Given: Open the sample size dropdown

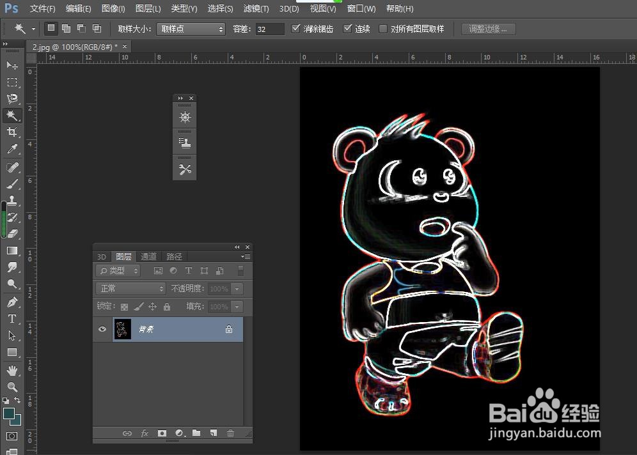Looking at the screenshot, I should tap(191, 29).
